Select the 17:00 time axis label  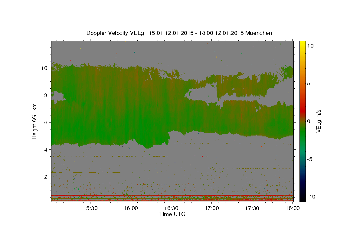click(x=212, y=208)
